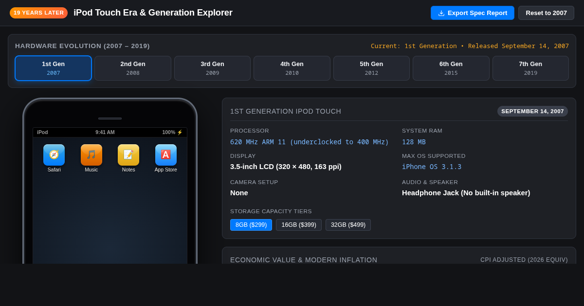
Task: Click the iPod earpiece speaker slot
Action: coord(110,119)
